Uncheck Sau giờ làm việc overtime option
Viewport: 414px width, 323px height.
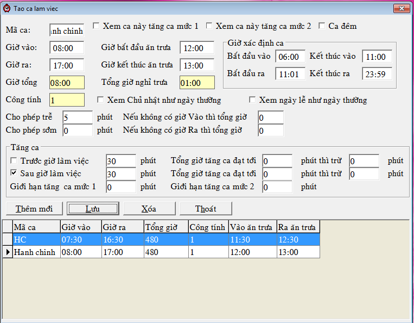[x=14, y=173]
